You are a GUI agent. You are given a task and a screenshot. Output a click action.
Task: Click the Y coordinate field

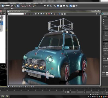point(81,92)
